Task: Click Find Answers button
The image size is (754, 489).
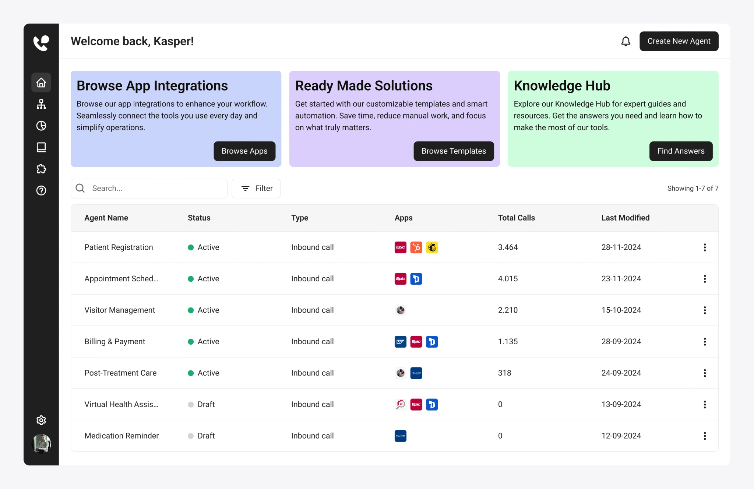Action: (681, 151)
